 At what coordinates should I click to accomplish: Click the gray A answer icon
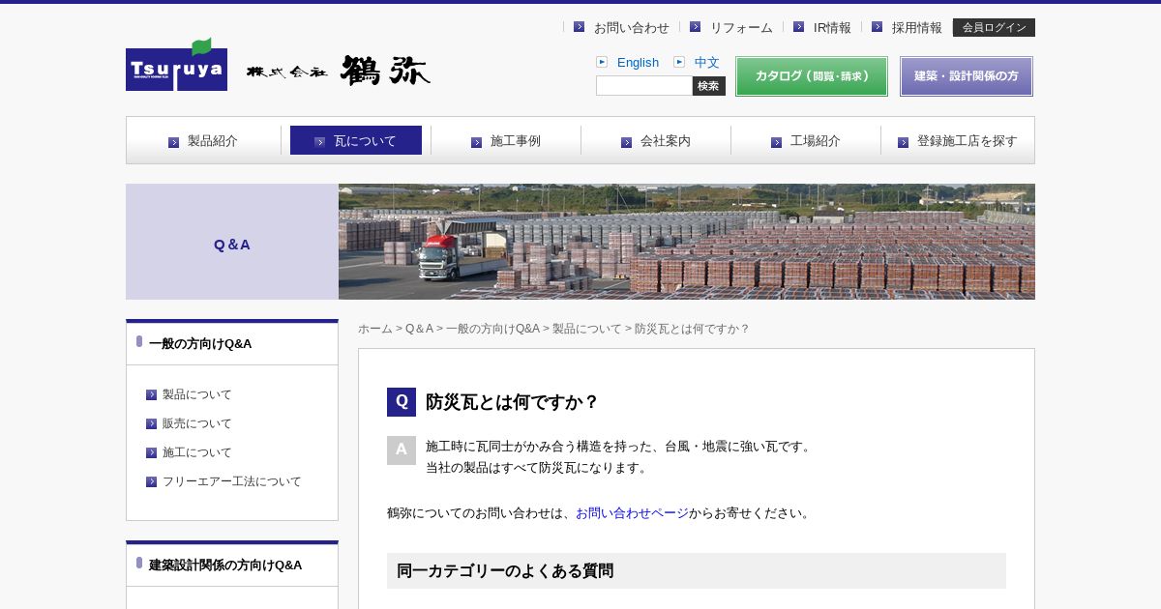coord(402,450)
